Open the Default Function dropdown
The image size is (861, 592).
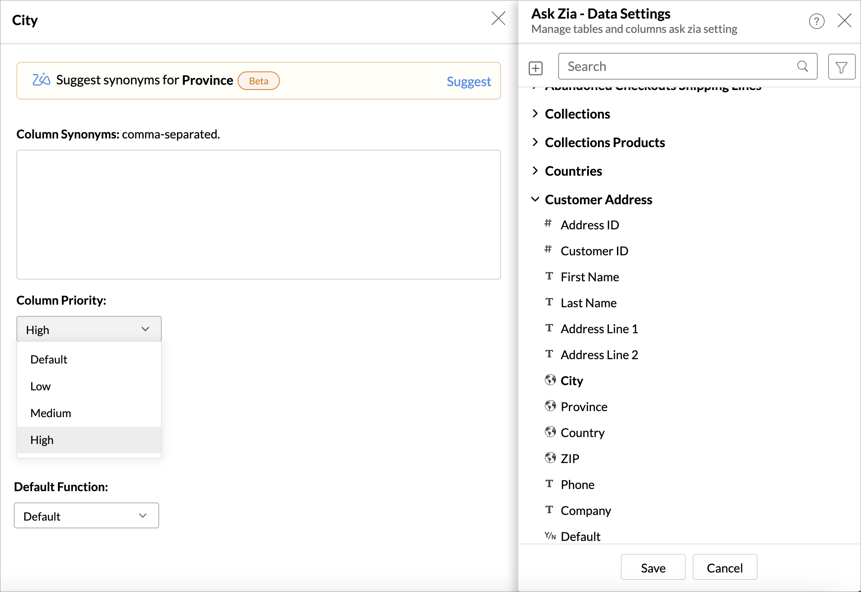click(x=87, y=515)
